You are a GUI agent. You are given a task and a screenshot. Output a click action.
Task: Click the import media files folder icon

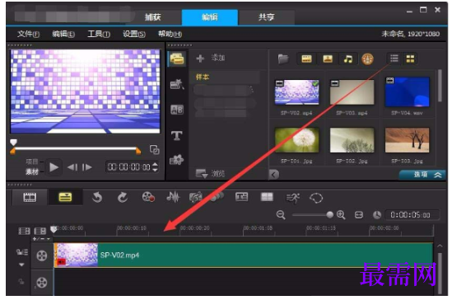(283, 59)
